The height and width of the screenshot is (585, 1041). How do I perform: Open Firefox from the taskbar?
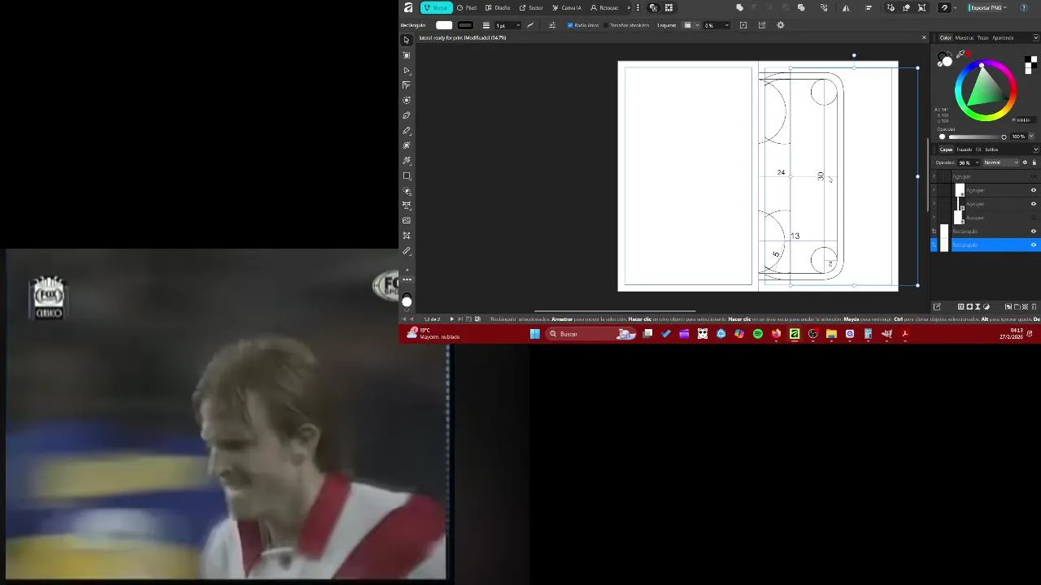(776, 334)
